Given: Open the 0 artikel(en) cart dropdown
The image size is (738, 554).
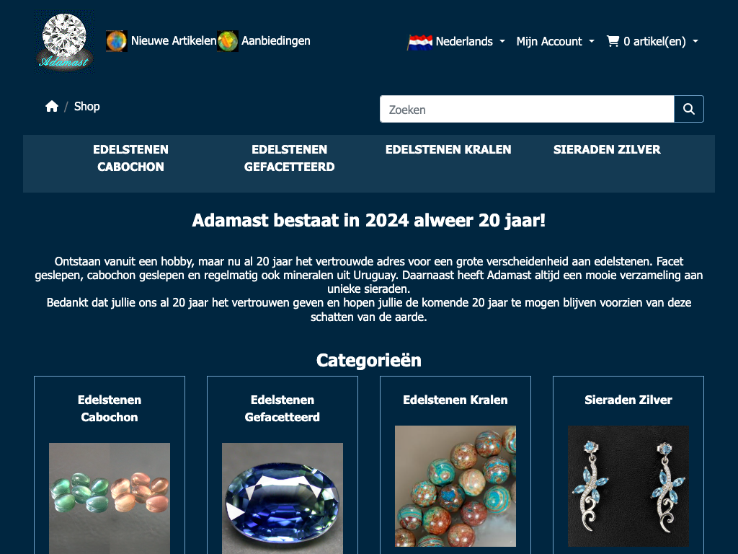Looking at the screenshot, I should point(652,41).
